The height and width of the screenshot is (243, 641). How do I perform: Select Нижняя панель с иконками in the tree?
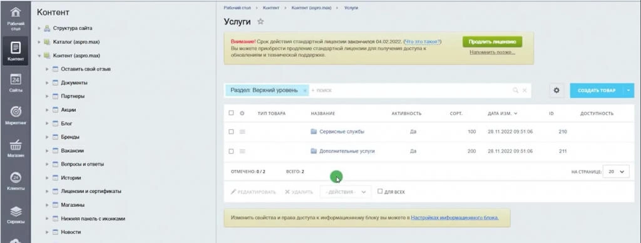pos(93,219)
